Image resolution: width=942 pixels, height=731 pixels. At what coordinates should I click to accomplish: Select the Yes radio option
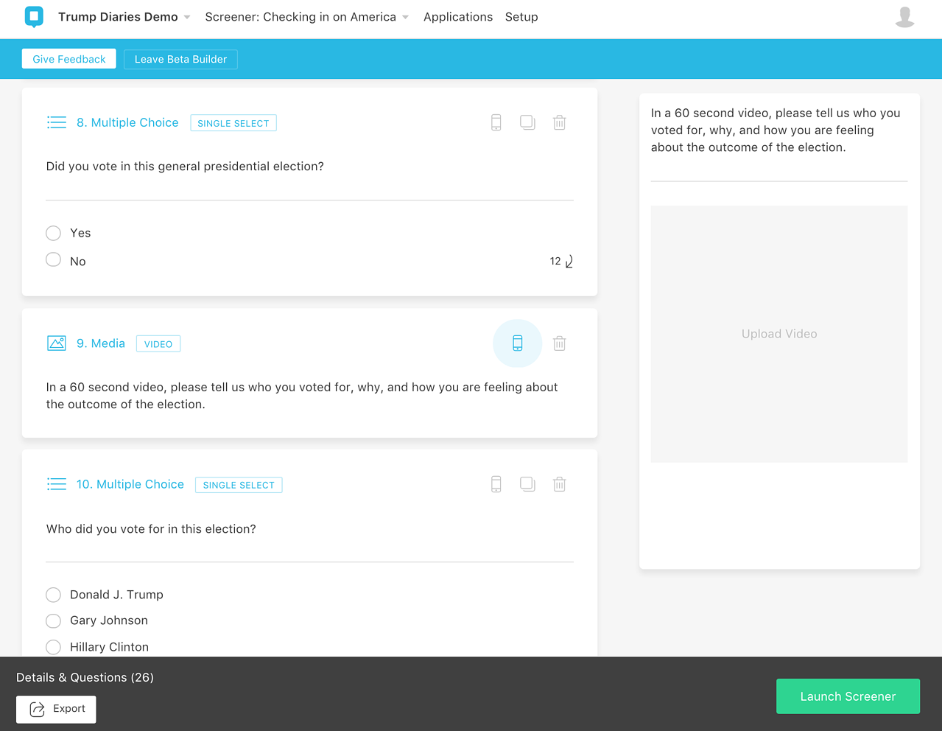coord(53,233)
